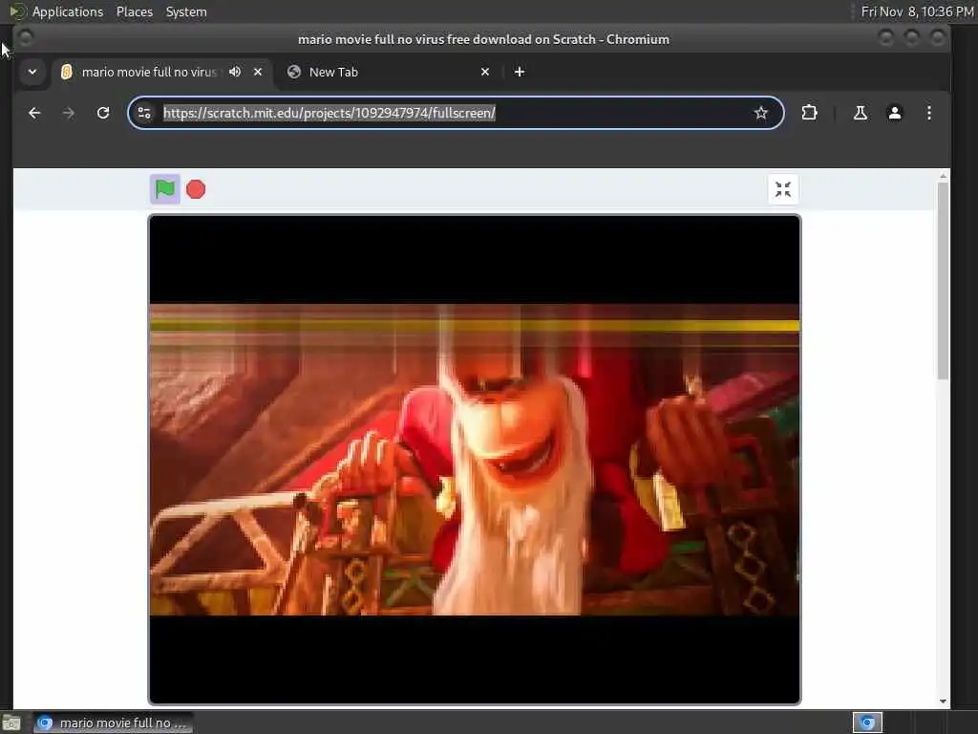Screen dimensions: 978x734
Task: Bookmark this page with the star icon
Action: [760, 113]
